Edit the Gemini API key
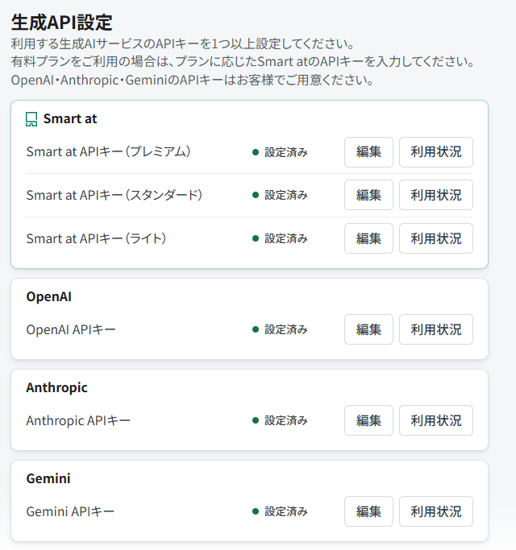 point(368,511)
